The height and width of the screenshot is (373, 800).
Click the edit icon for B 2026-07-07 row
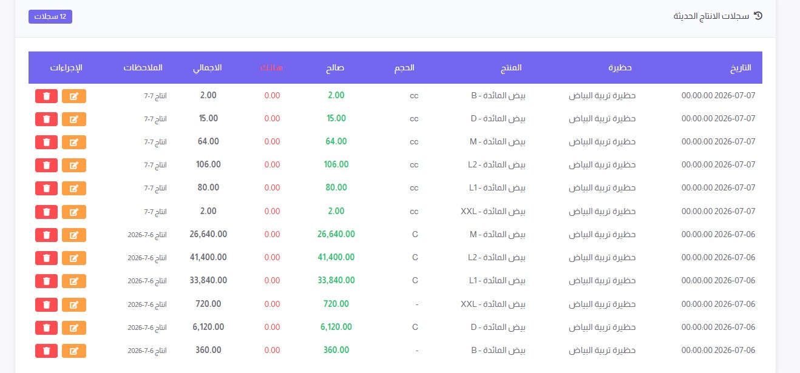74,96
